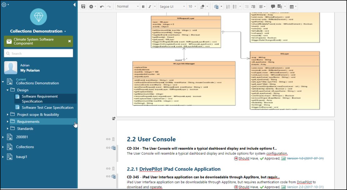The width and height of the screenshot is (347, 190).
Task: Click the eraser clear formatting icon
Action: click(x=202, y=7)
